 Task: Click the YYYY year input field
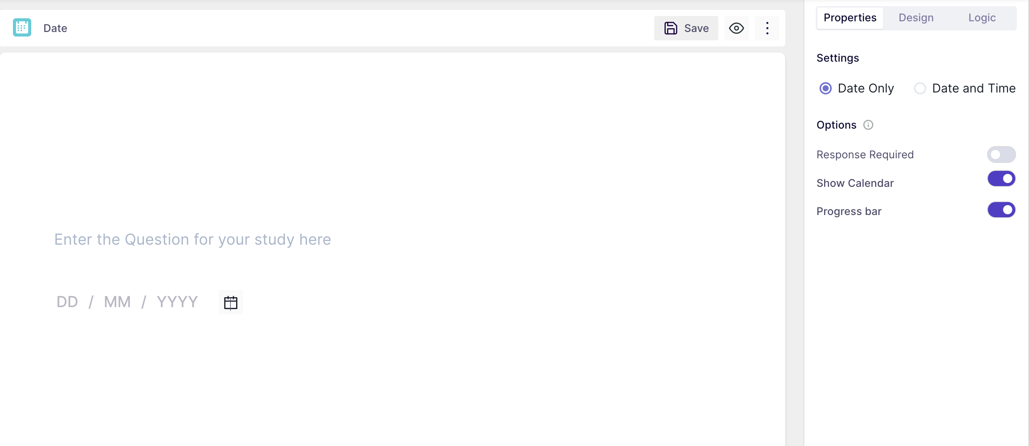[177, 302]
